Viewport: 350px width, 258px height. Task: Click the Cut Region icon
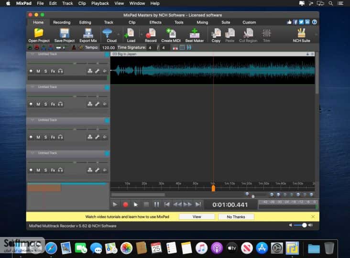coord(248,33)
